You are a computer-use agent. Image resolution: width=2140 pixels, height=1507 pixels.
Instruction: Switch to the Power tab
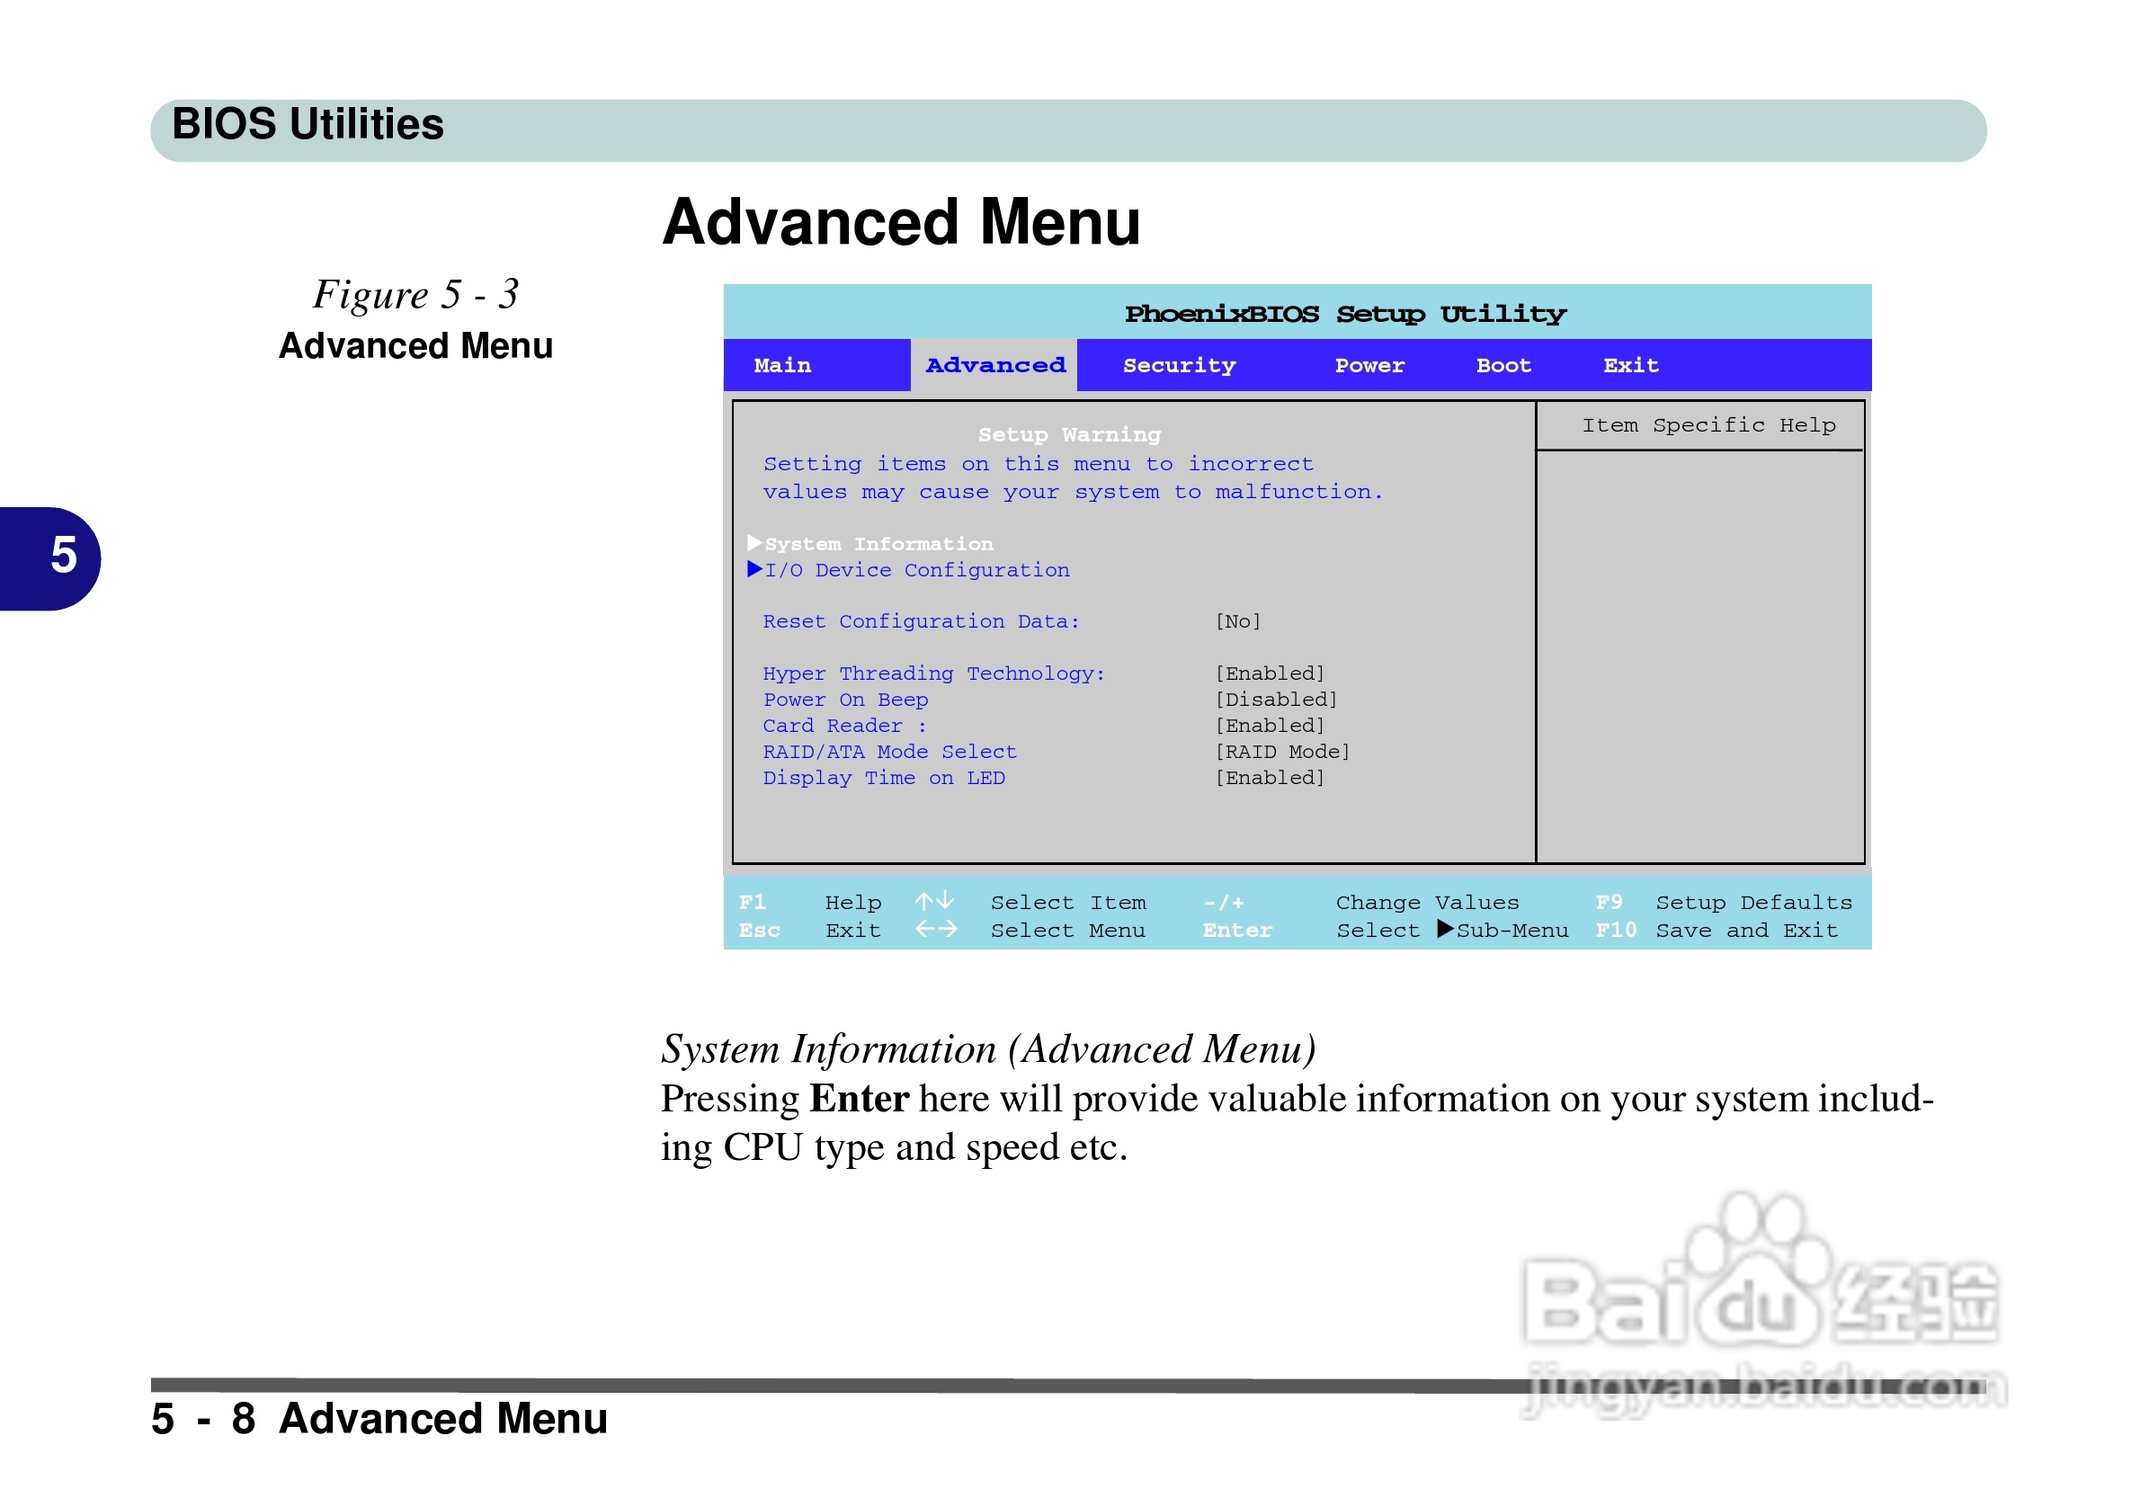point(1369,365)
